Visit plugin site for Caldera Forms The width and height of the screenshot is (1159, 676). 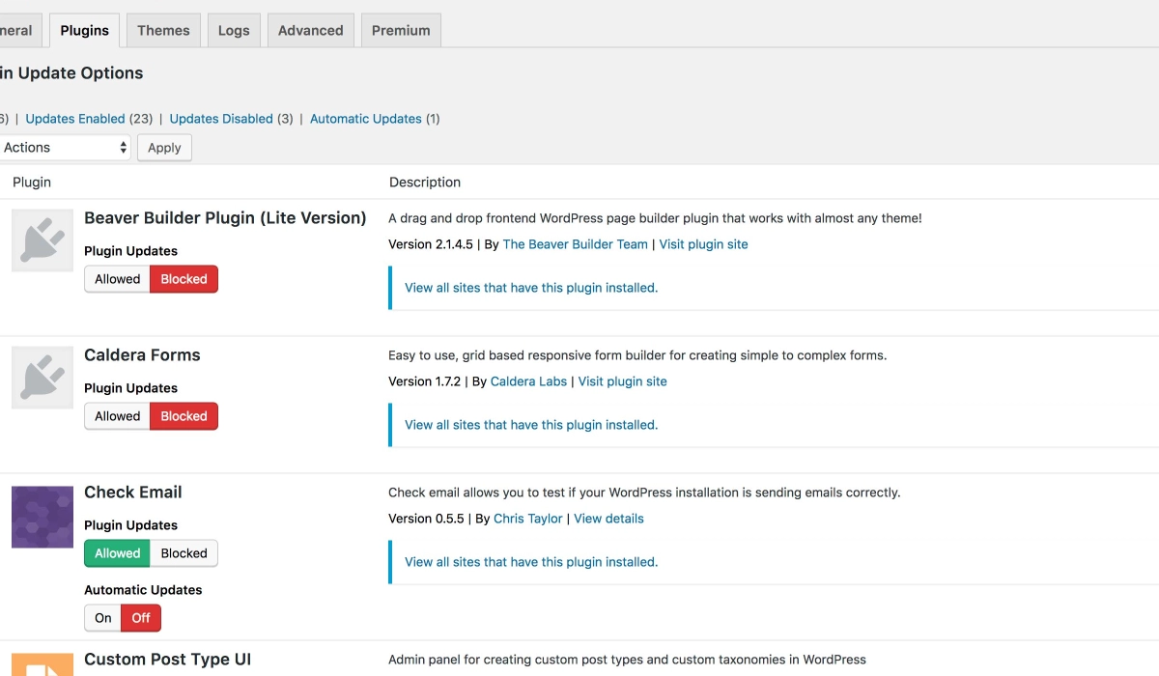point(622,381)
